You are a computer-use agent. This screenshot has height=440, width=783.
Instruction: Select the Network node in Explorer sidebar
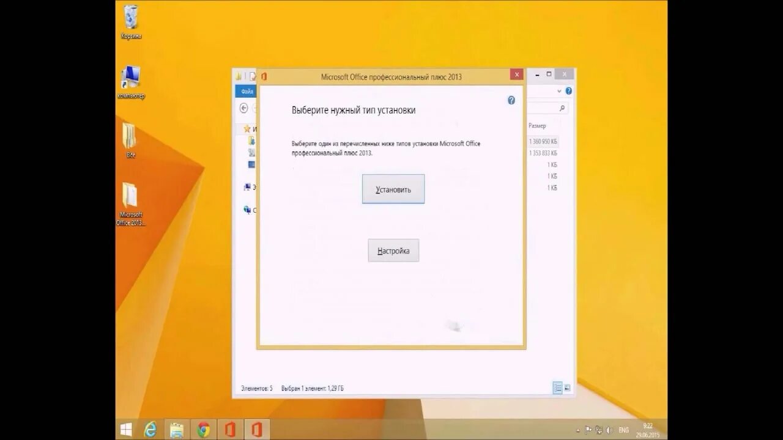click(249, 210)
